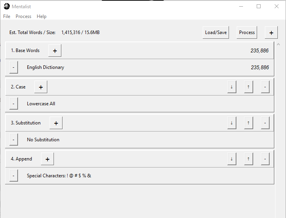Open the Process menu
Viewport: 286px width, 218px height.
tap(23, 16)
